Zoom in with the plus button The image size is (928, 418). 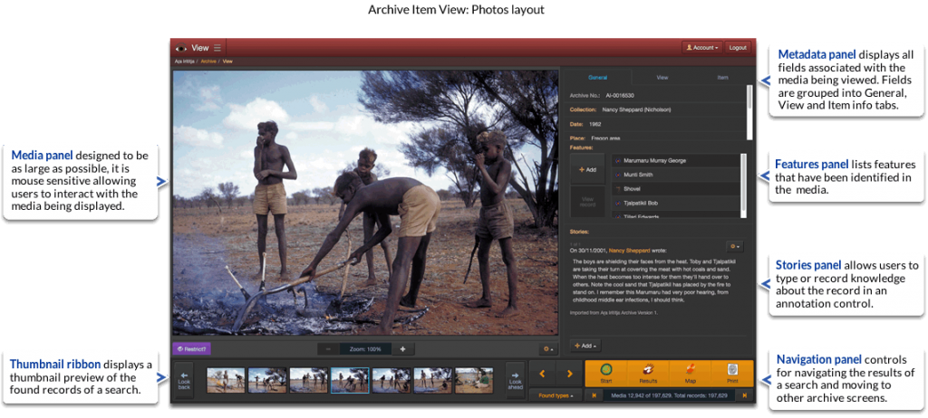403,349
